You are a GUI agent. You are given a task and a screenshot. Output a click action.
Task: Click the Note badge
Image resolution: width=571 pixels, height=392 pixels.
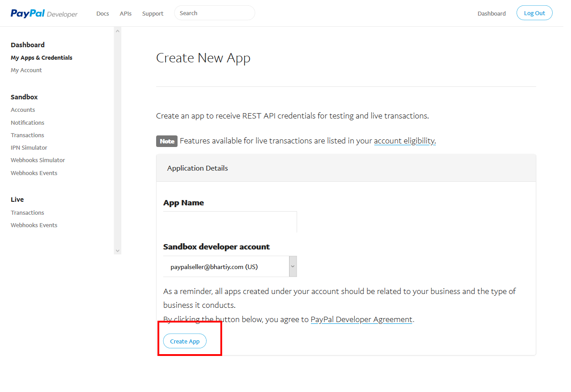pos(167,141)
